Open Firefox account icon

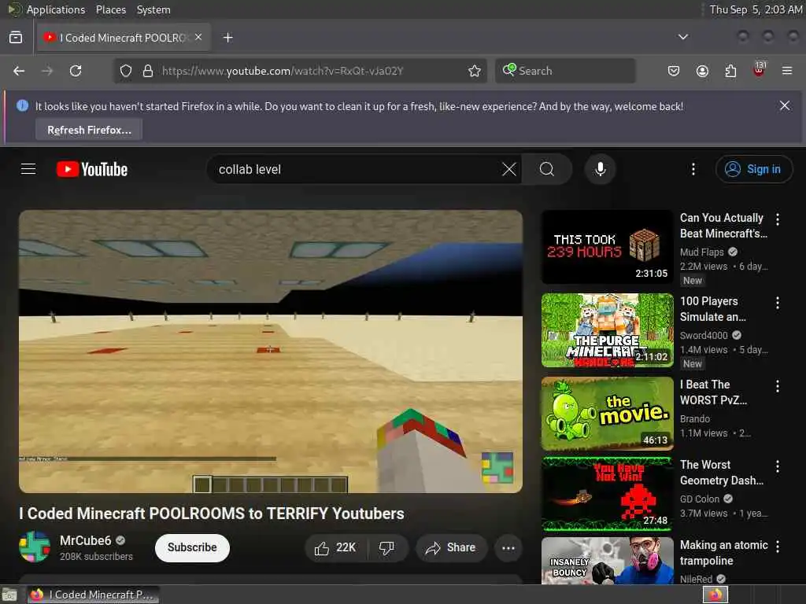(x=702, y=71)
